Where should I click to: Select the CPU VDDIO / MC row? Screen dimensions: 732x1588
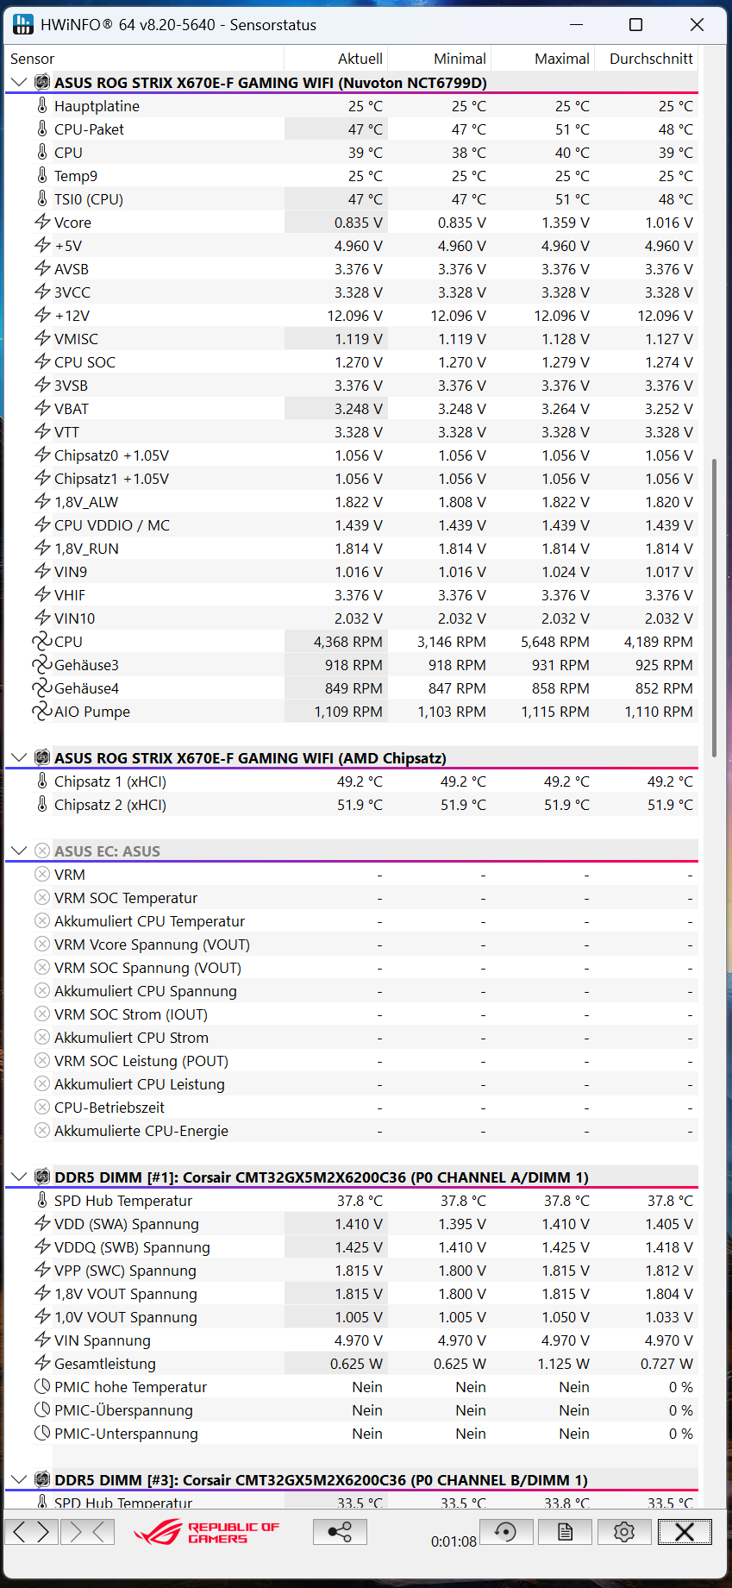pyautogui.click(x=352, y=525)
